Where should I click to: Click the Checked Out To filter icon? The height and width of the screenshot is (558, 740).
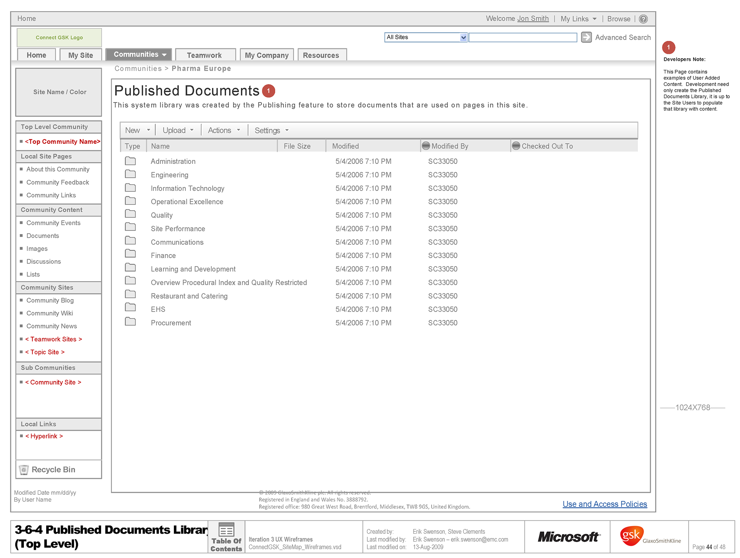coord(516,146)
